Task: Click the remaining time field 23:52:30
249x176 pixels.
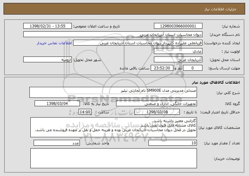Action: pos(162,68)
